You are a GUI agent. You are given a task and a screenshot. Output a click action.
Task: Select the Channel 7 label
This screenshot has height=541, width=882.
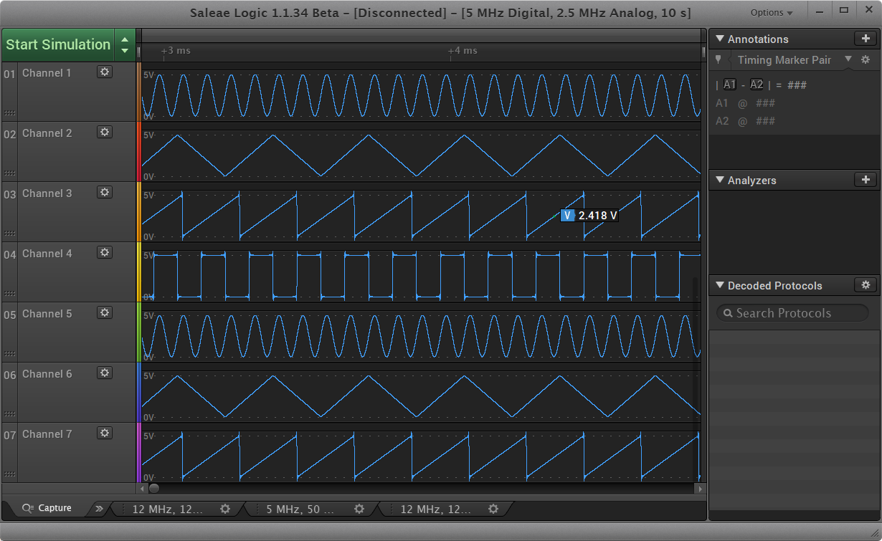[47, 434]
